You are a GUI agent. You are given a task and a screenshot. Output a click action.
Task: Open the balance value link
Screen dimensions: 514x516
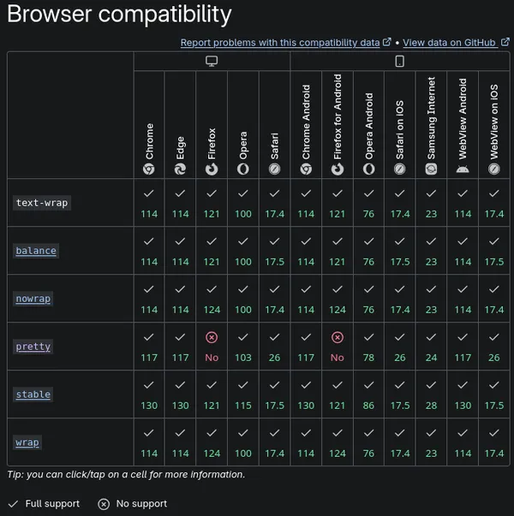pyautogui.click(x=36, y=251)
